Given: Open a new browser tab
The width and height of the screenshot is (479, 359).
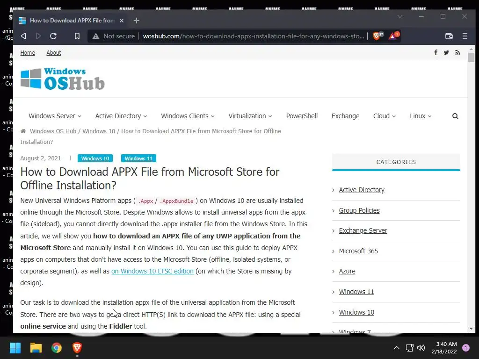Looking at the screenshot, I should click(137, 21).
